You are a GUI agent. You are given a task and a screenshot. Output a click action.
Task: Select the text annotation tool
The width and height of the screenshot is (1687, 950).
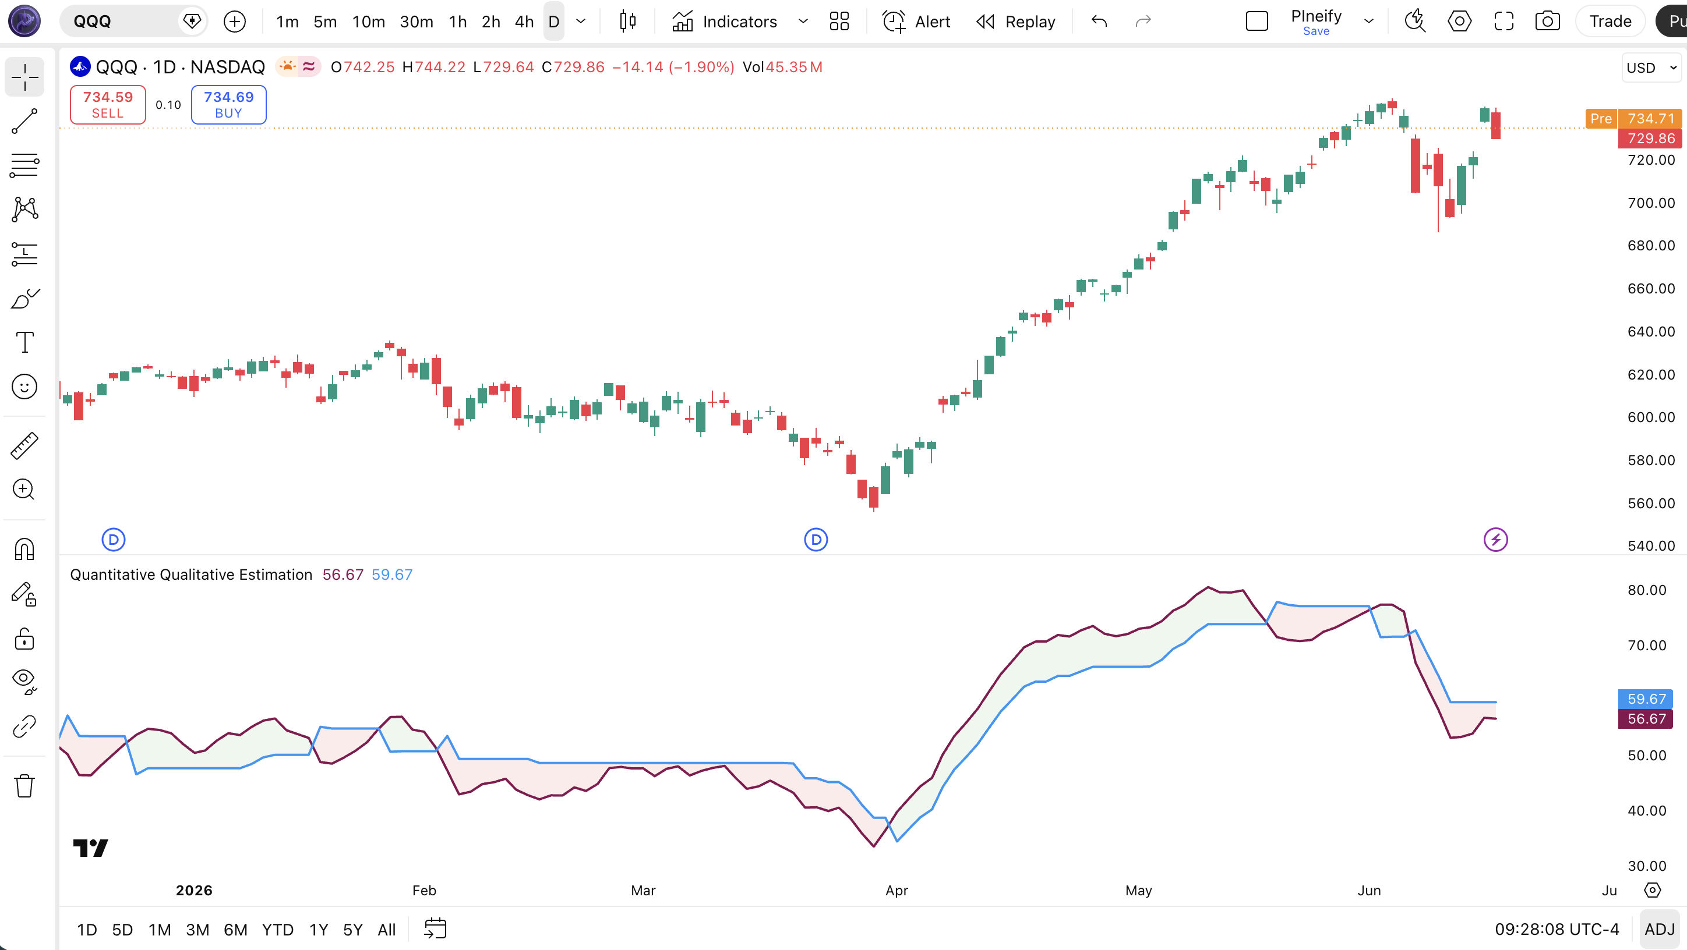25,342
